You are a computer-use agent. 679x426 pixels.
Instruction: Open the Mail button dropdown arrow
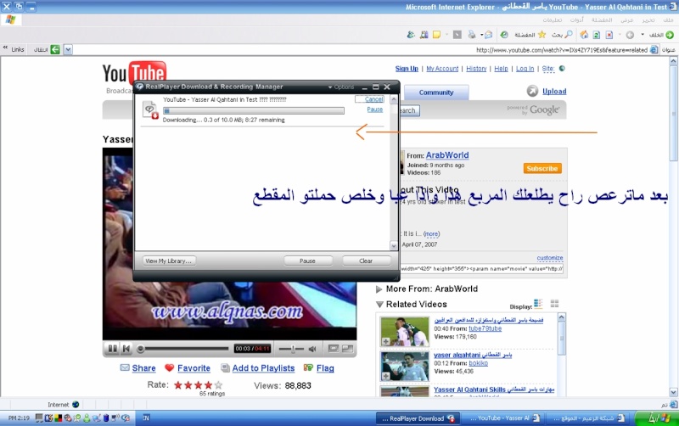tap(481, 35)
